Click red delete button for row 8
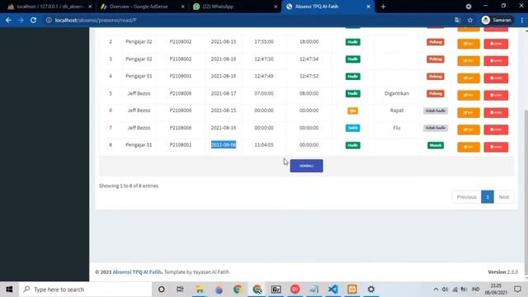Viewport: 528px width, 297px height. [496, 147]
